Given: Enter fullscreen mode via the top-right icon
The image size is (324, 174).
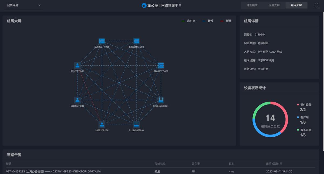Looking at the screenshot, I should pos(316,5).
